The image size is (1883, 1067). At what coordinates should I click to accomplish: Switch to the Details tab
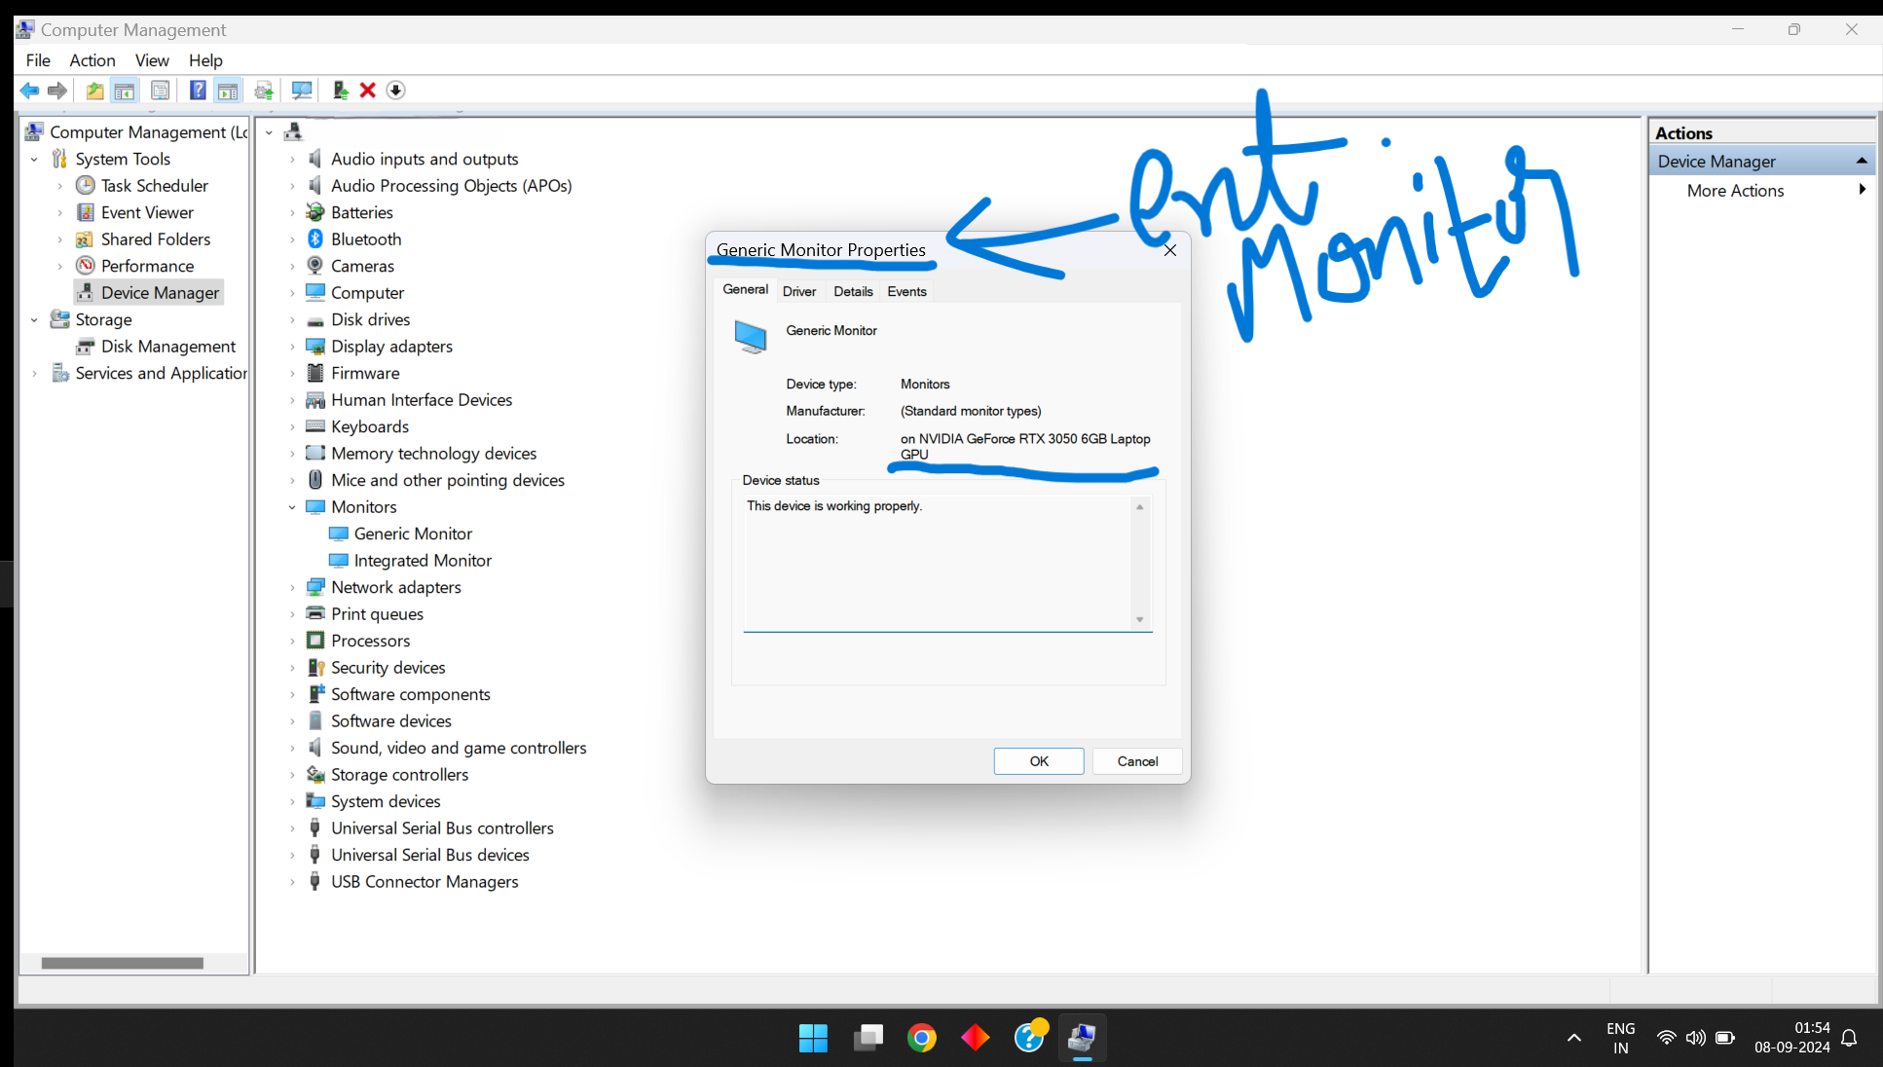pyautogui.click(x=853, y=291)
